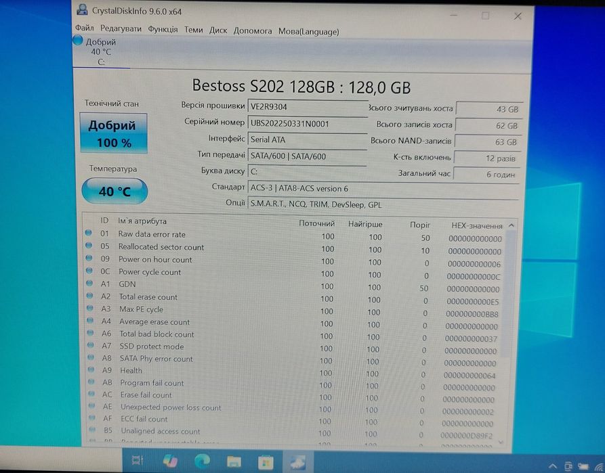The image size is (605, 473).
Task: Open the Допомога menu
Action: coord(253,31)
